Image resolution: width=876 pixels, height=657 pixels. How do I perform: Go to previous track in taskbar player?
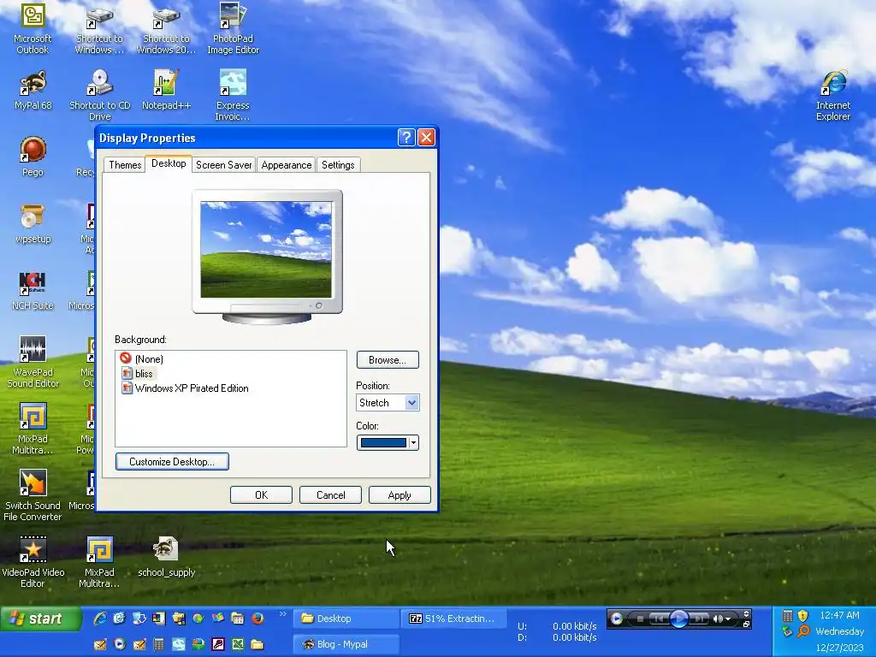[660, 619]
